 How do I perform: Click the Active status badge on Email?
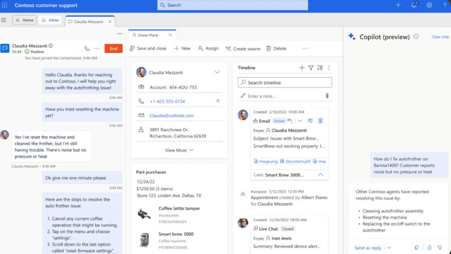(x=279, y=121)
